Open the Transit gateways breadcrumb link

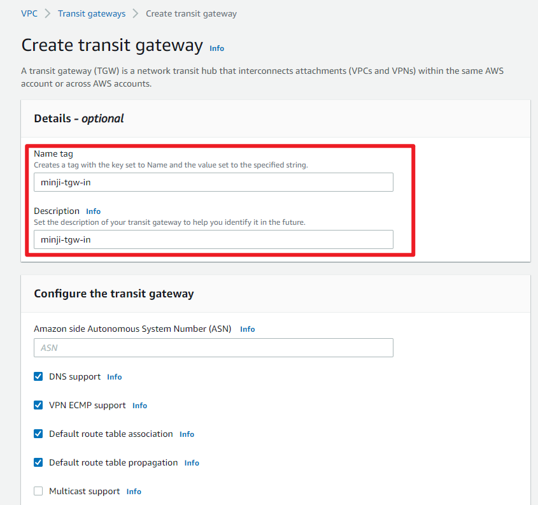91,13
